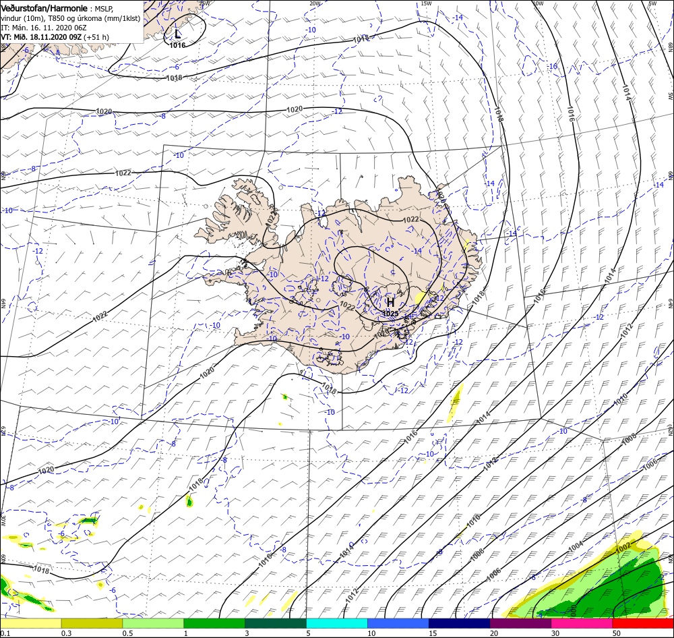Click the '20W' longitude label
The width and height of the screenshot is (674, 638).
click(315, 3)
